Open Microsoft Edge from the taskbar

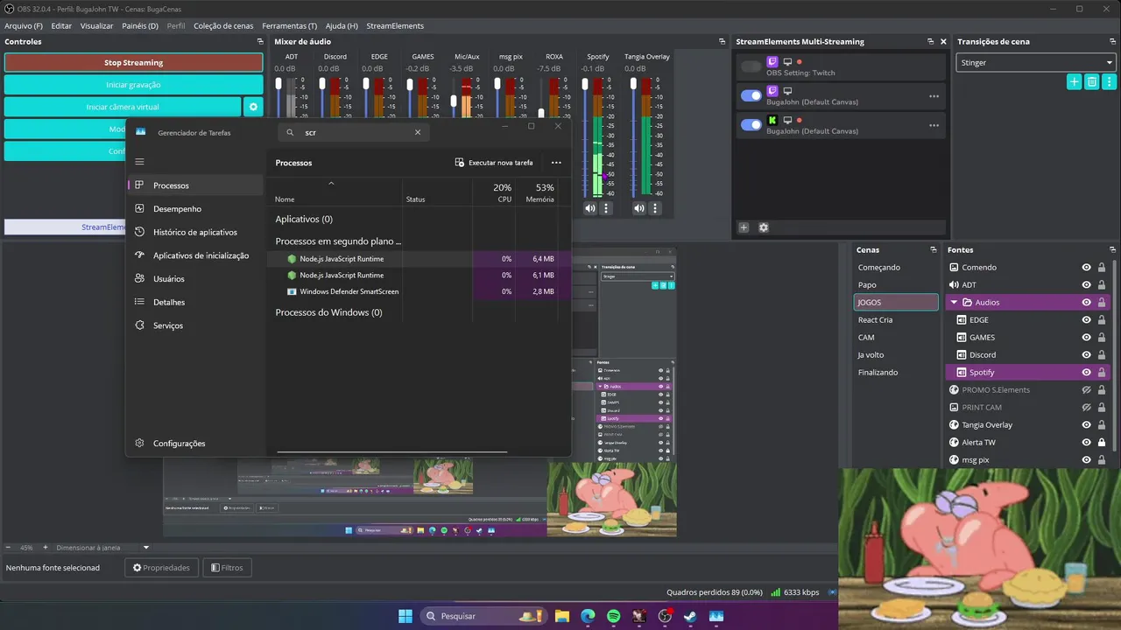pyautogui.click(x=588, y=616)
